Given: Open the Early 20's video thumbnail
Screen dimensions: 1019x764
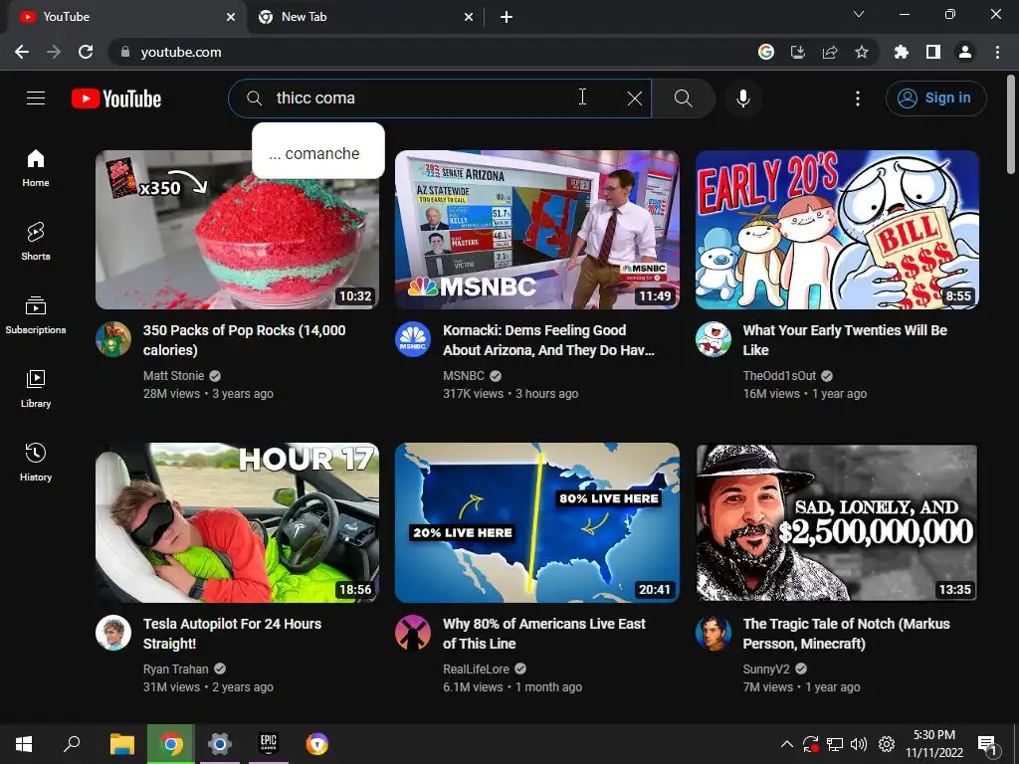Looking at the screenshot, I should [x=837, y=230].
